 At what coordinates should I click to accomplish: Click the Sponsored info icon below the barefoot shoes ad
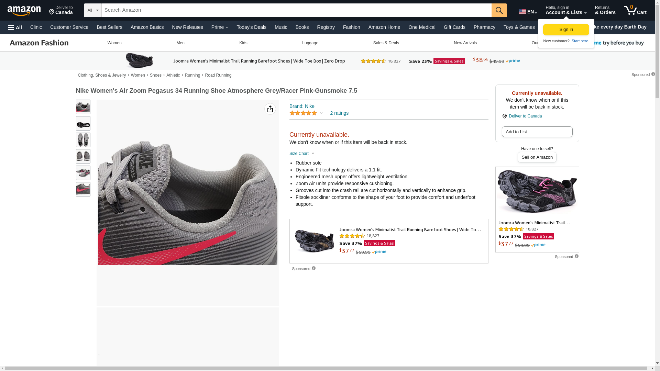[313, 268]
